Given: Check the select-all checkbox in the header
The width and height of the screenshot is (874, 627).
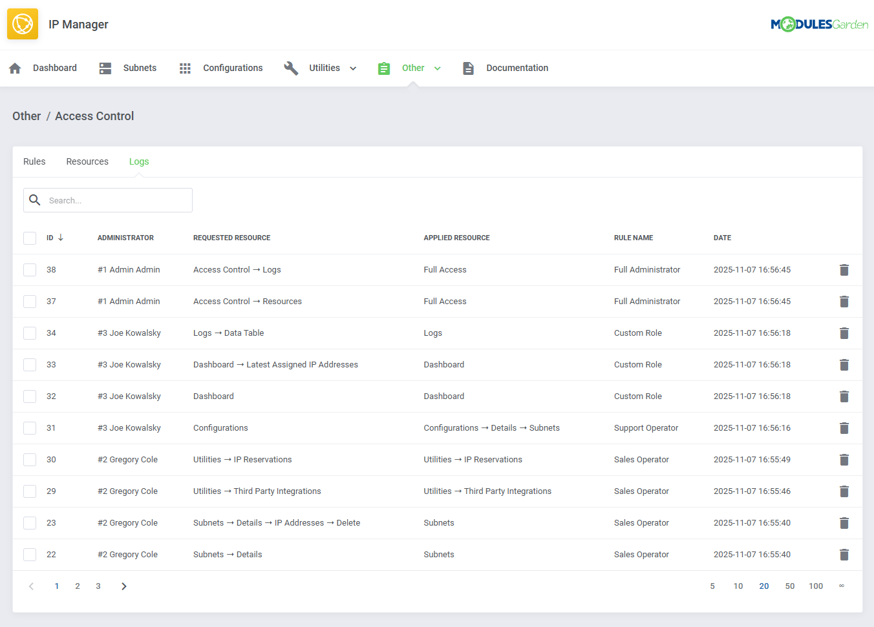Looking at the screenshot, I should coord(30,238).
